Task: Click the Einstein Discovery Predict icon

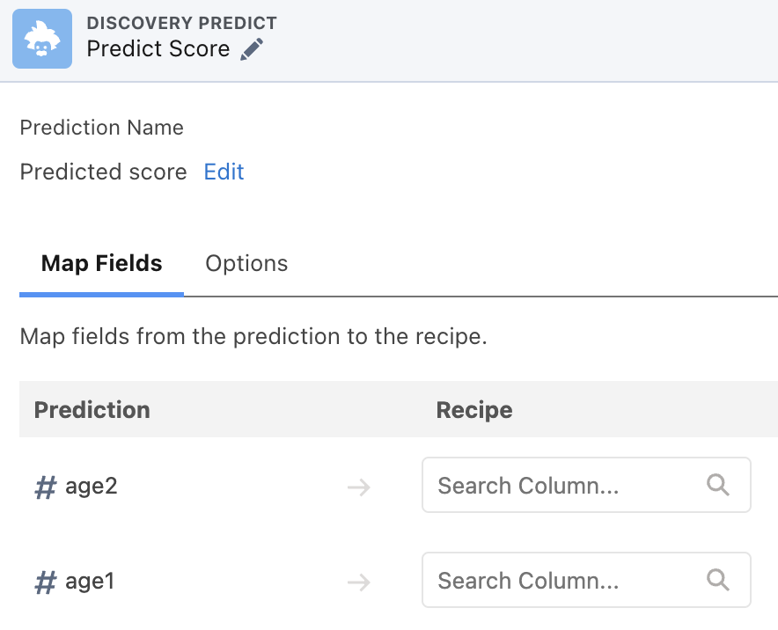Action: (42, 39)
